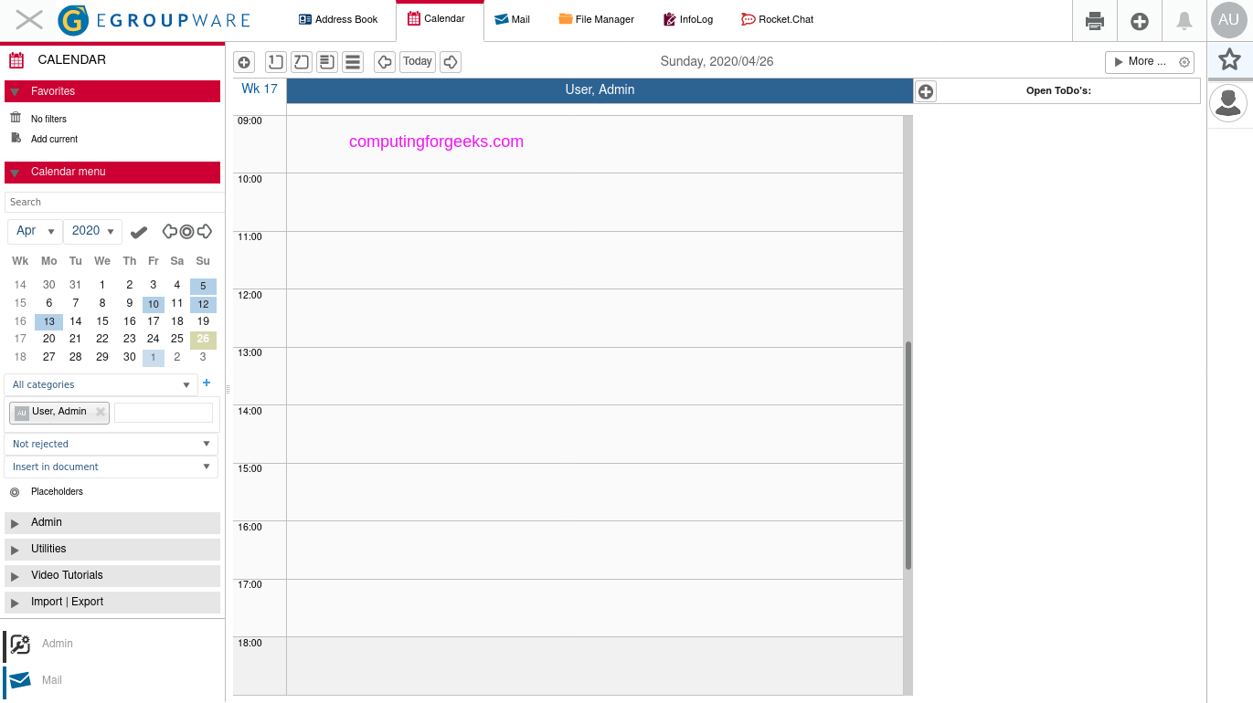Click the Today button
This screenshot has height=703, width=1253.
(x=417, y=61)
